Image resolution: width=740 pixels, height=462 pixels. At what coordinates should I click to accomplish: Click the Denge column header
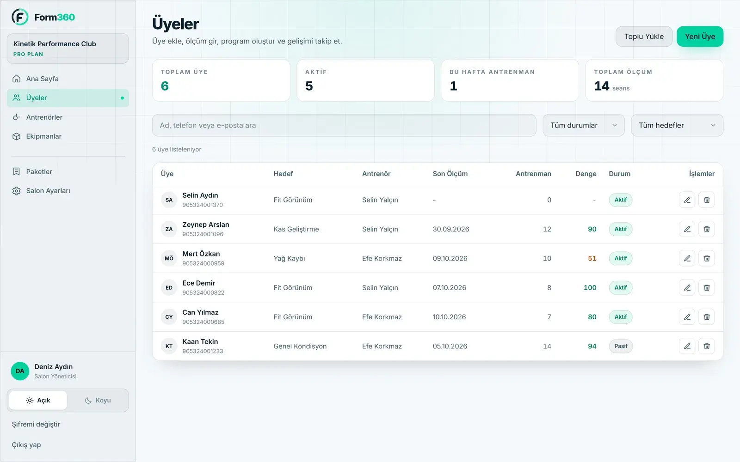coord(586,174)
